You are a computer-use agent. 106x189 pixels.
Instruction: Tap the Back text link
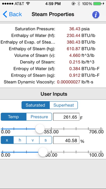point(15,14)
